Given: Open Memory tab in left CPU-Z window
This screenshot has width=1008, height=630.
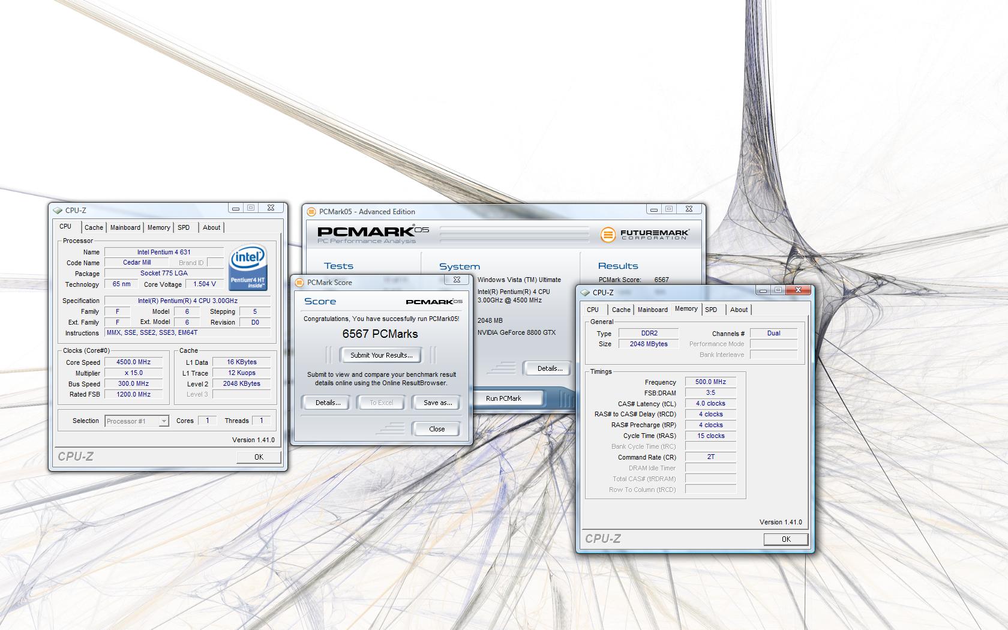Looking at the screenshot, I should click(159, 228).
